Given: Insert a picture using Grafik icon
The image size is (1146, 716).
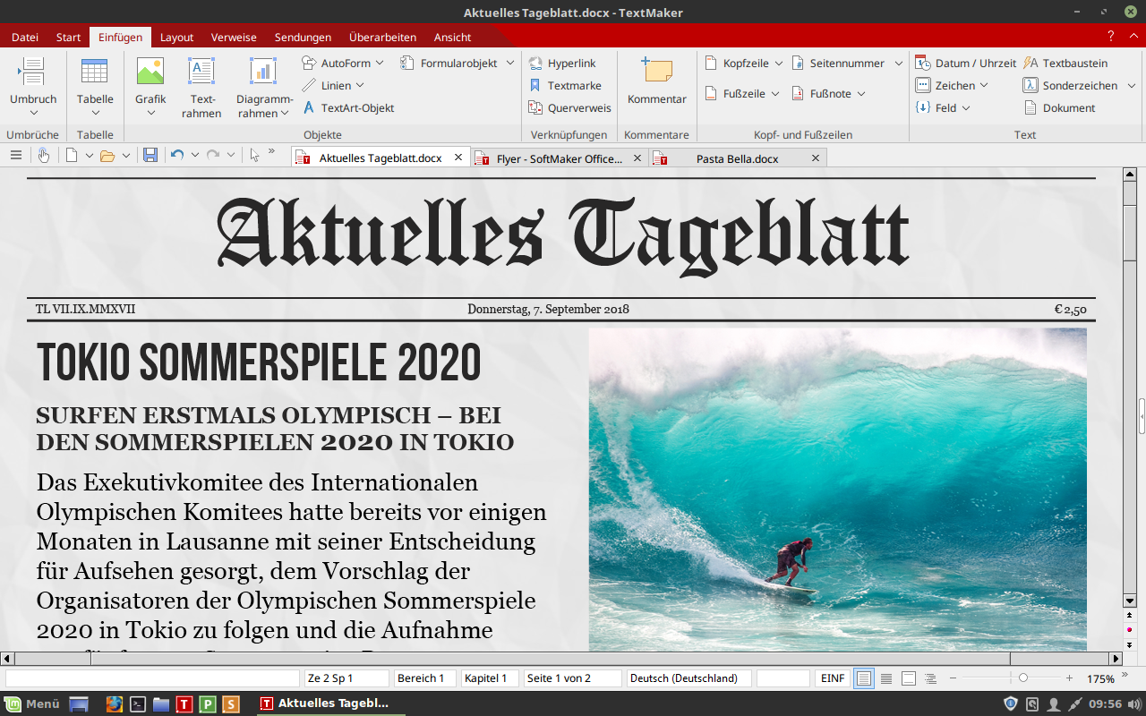Looking at the screenshot, I should (x=150, y=72).
